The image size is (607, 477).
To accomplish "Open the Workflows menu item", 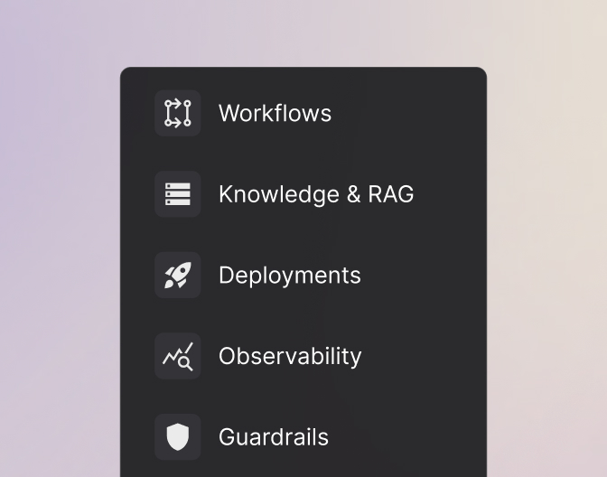I will pyautogui.click(x=275, y=113).
